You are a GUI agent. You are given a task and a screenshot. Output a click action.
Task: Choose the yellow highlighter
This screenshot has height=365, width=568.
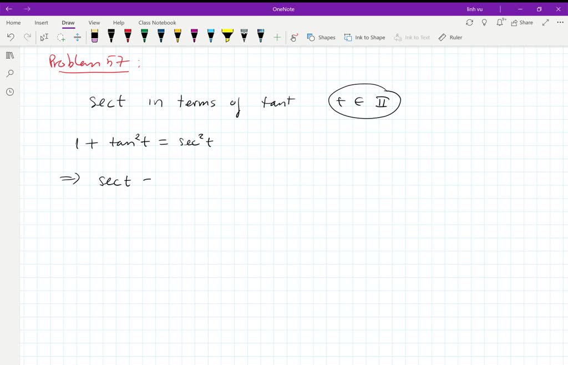coord(227,37)
